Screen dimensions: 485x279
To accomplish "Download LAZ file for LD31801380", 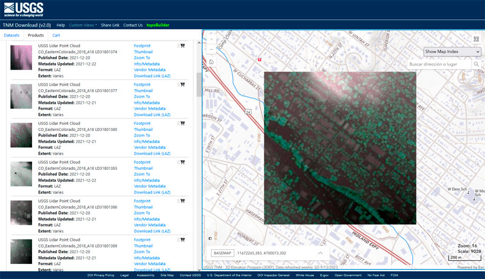I will click(x=152, y=153).
